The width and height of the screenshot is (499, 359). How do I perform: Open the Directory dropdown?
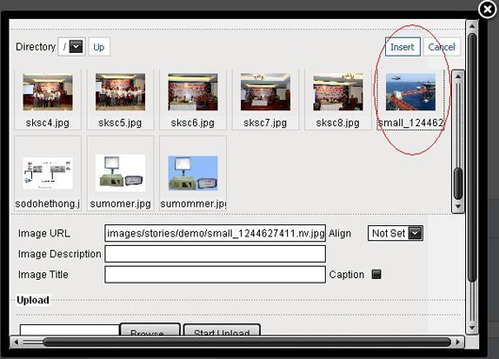pyautogui.click(x=72, y=47)
